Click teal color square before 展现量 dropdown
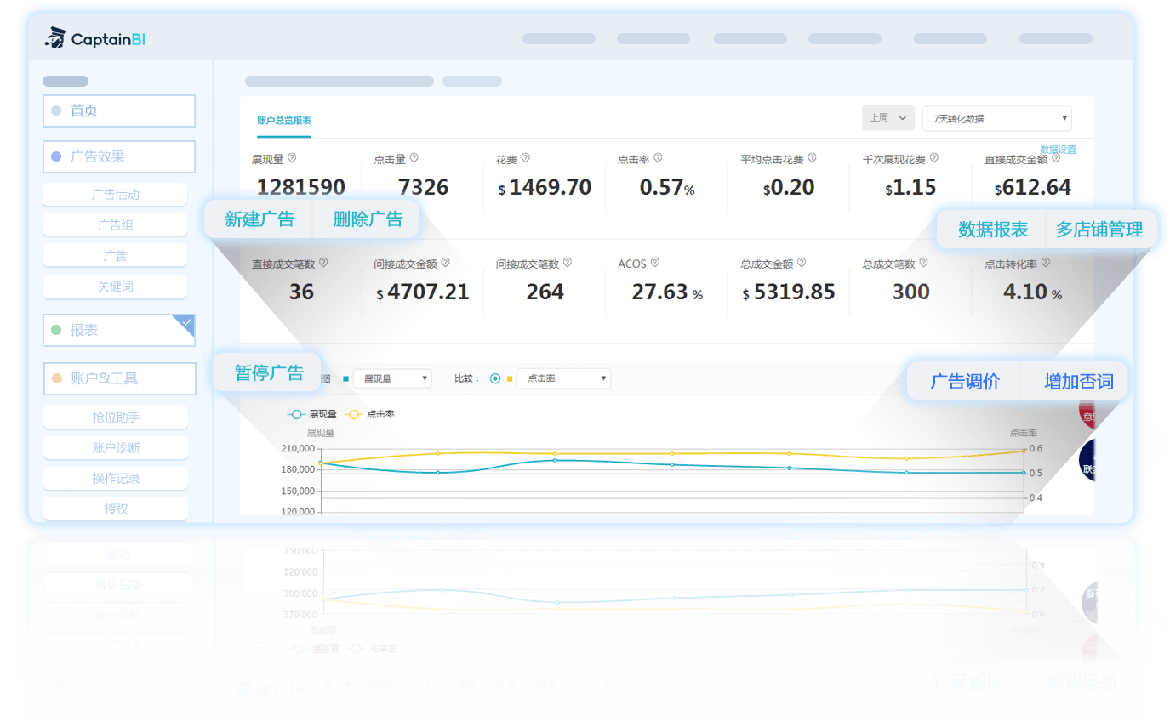This screenshot has height=721, width=1170. (345, 378)
